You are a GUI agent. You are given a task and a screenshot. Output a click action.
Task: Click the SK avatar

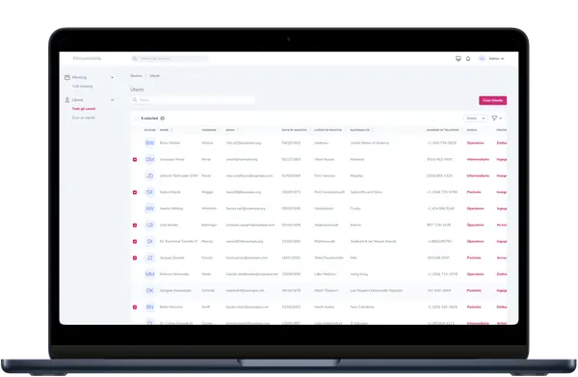[x=149, y=192]
